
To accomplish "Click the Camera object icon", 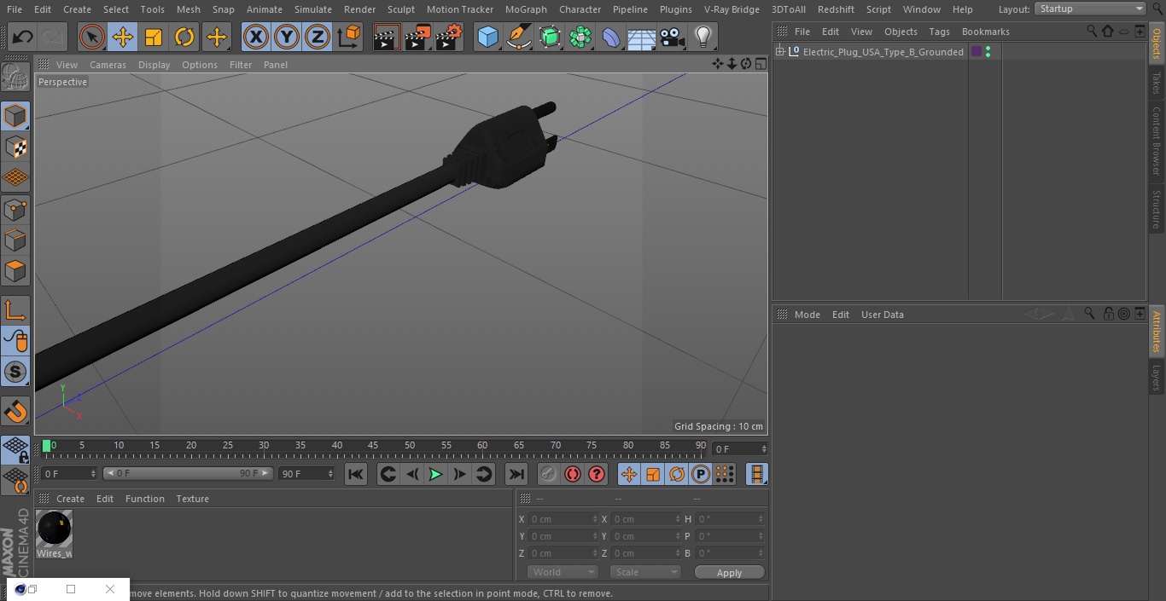I will tap(673, 37).
